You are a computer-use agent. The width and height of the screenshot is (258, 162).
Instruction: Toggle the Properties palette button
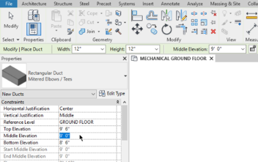(x=34, y=29)
